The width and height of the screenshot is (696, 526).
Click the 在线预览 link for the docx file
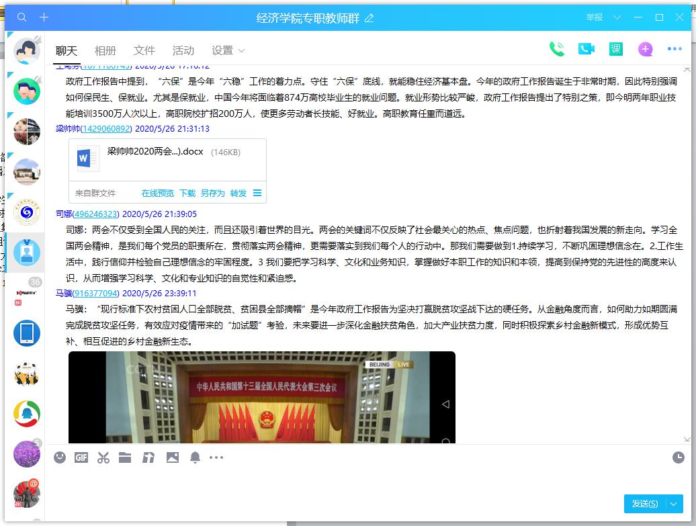pos(157,193)
